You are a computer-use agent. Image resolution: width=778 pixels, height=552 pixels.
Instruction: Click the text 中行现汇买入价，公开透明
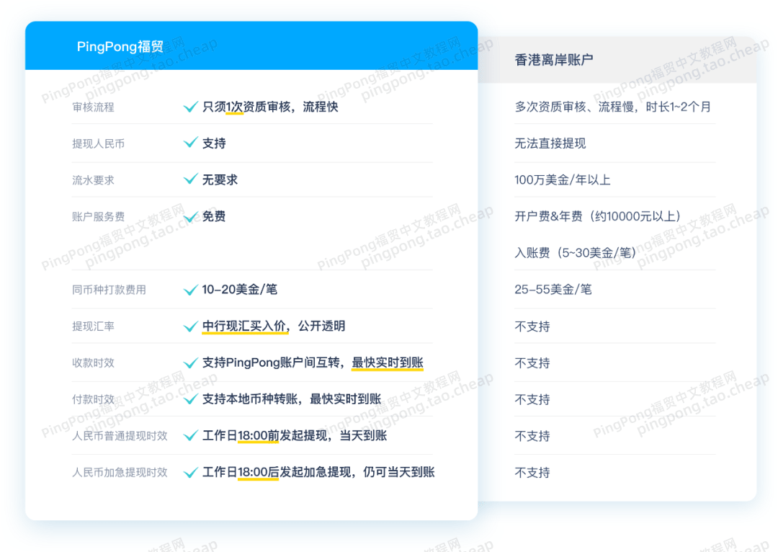[x=274, y=326]
